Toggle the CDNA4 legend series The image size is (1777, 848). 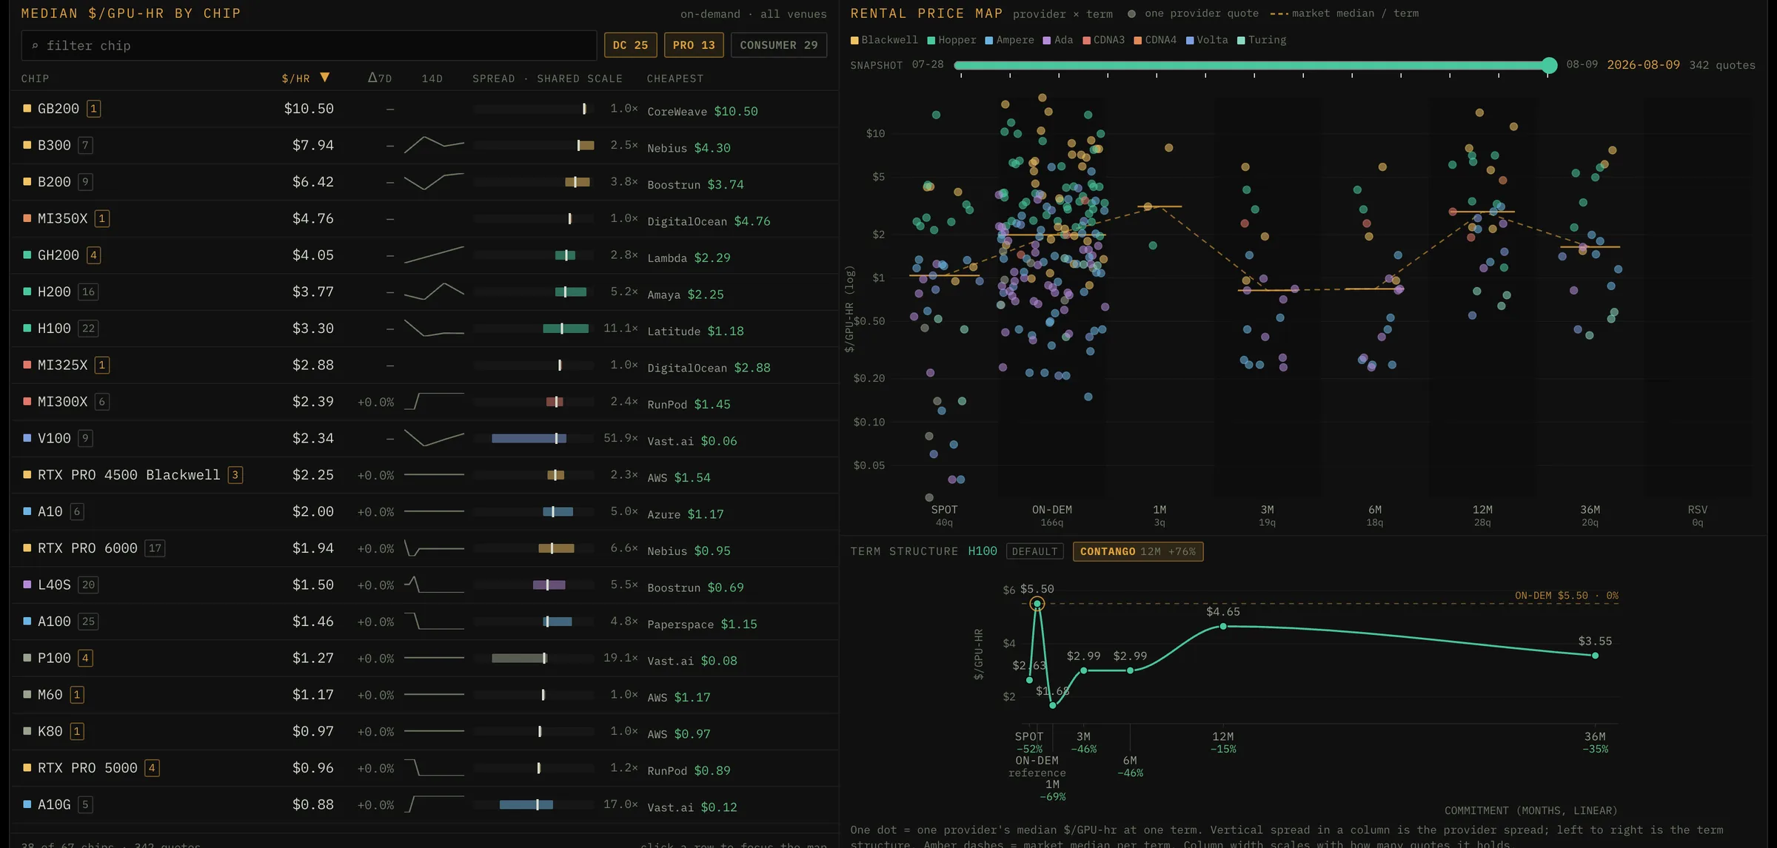point(1155,40)
